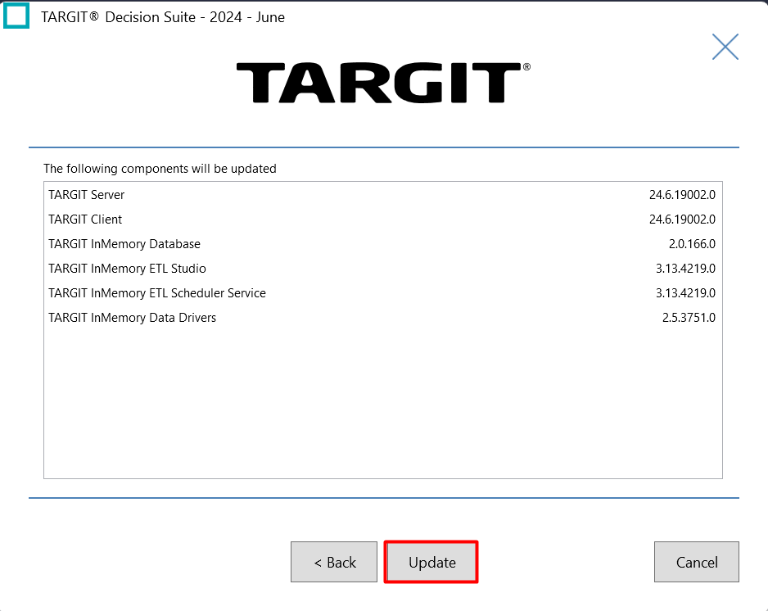
Task: Cancel the installer
Action: [697, 562]
